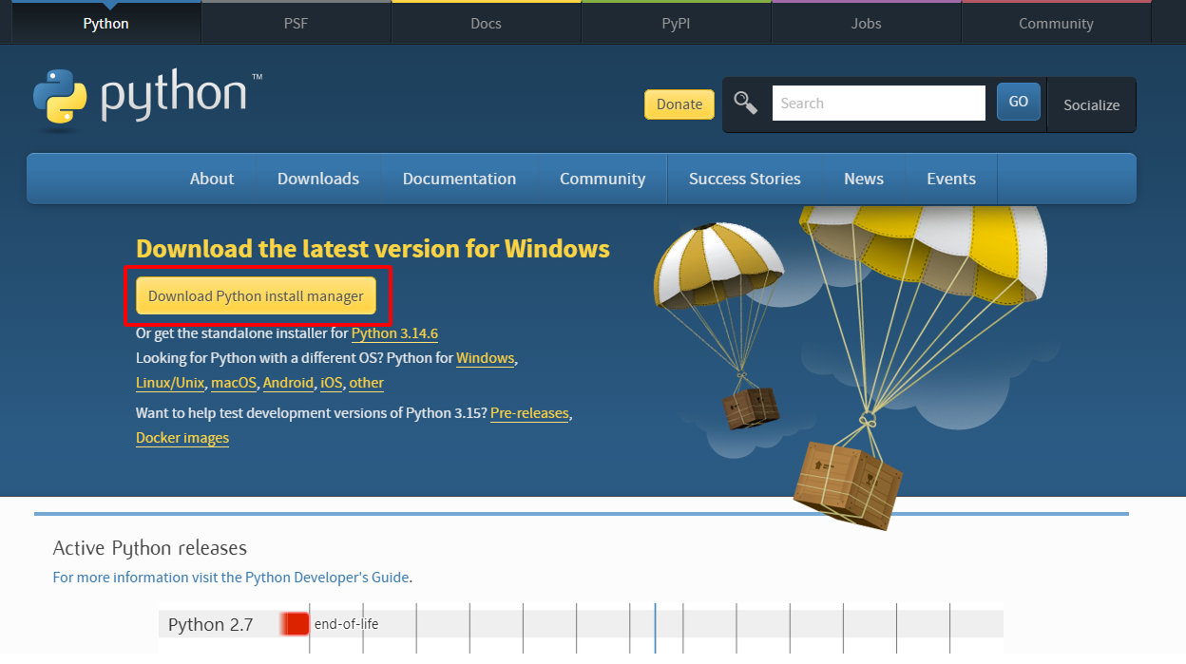Open the Community top tab
The image size is (1186, 664).
coord(1056,24)
